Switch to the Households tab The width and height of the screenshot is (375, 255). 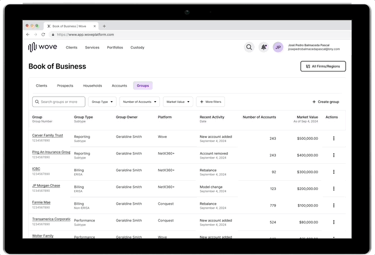pyautogui.click(x=92, y=85)
